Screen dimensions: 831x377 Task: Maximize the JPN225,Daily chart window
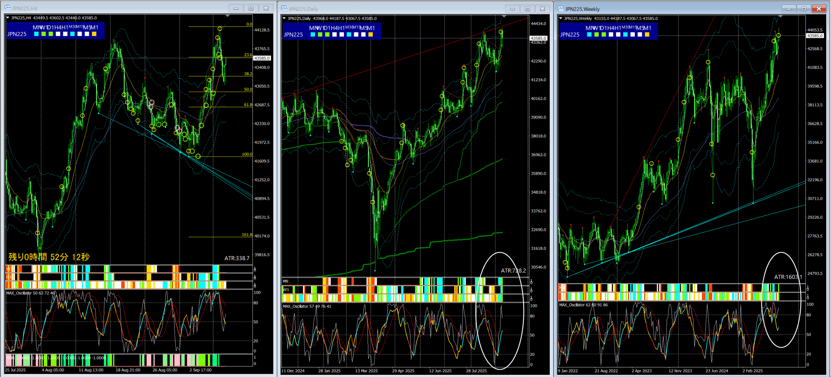pyautogui.click(x=527, y=9)
